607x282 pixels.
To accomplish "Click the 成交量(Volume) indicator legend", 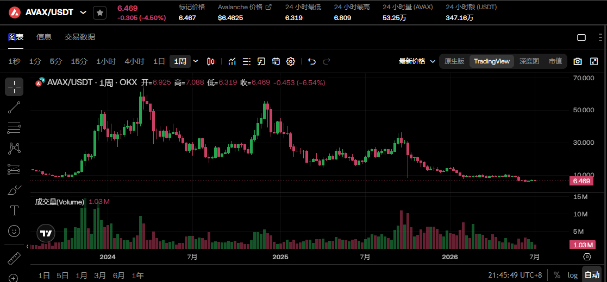I will [x=60, y=202].
